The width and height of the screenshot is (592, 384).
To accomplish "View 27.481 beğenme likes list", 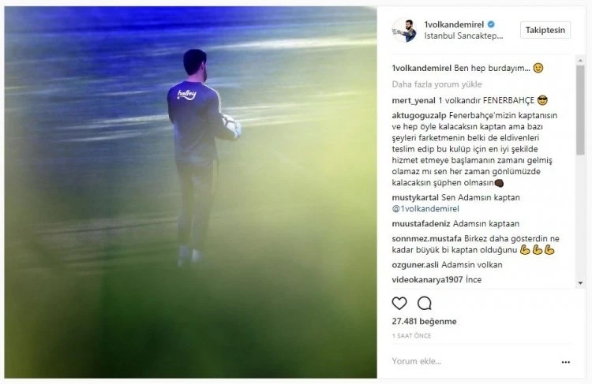I will click(424, 322).
